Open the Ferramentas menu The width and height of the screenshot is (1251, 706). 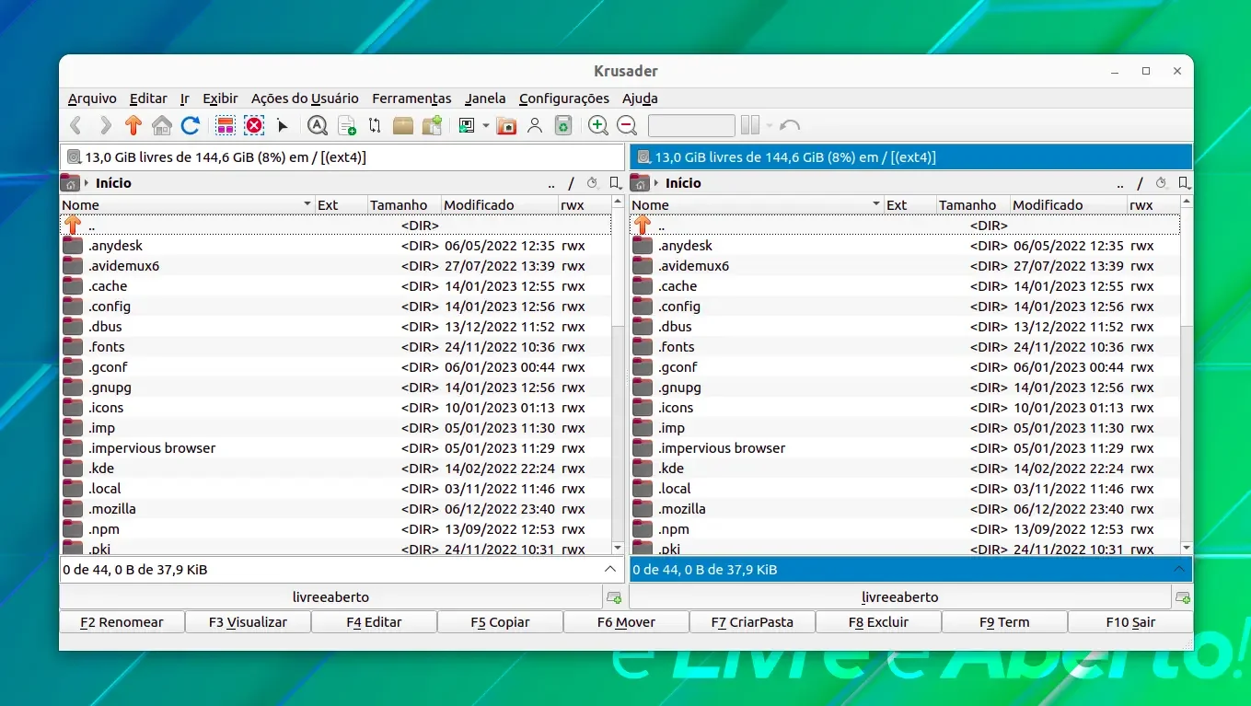pyautogui.click(x=411, y=98)
